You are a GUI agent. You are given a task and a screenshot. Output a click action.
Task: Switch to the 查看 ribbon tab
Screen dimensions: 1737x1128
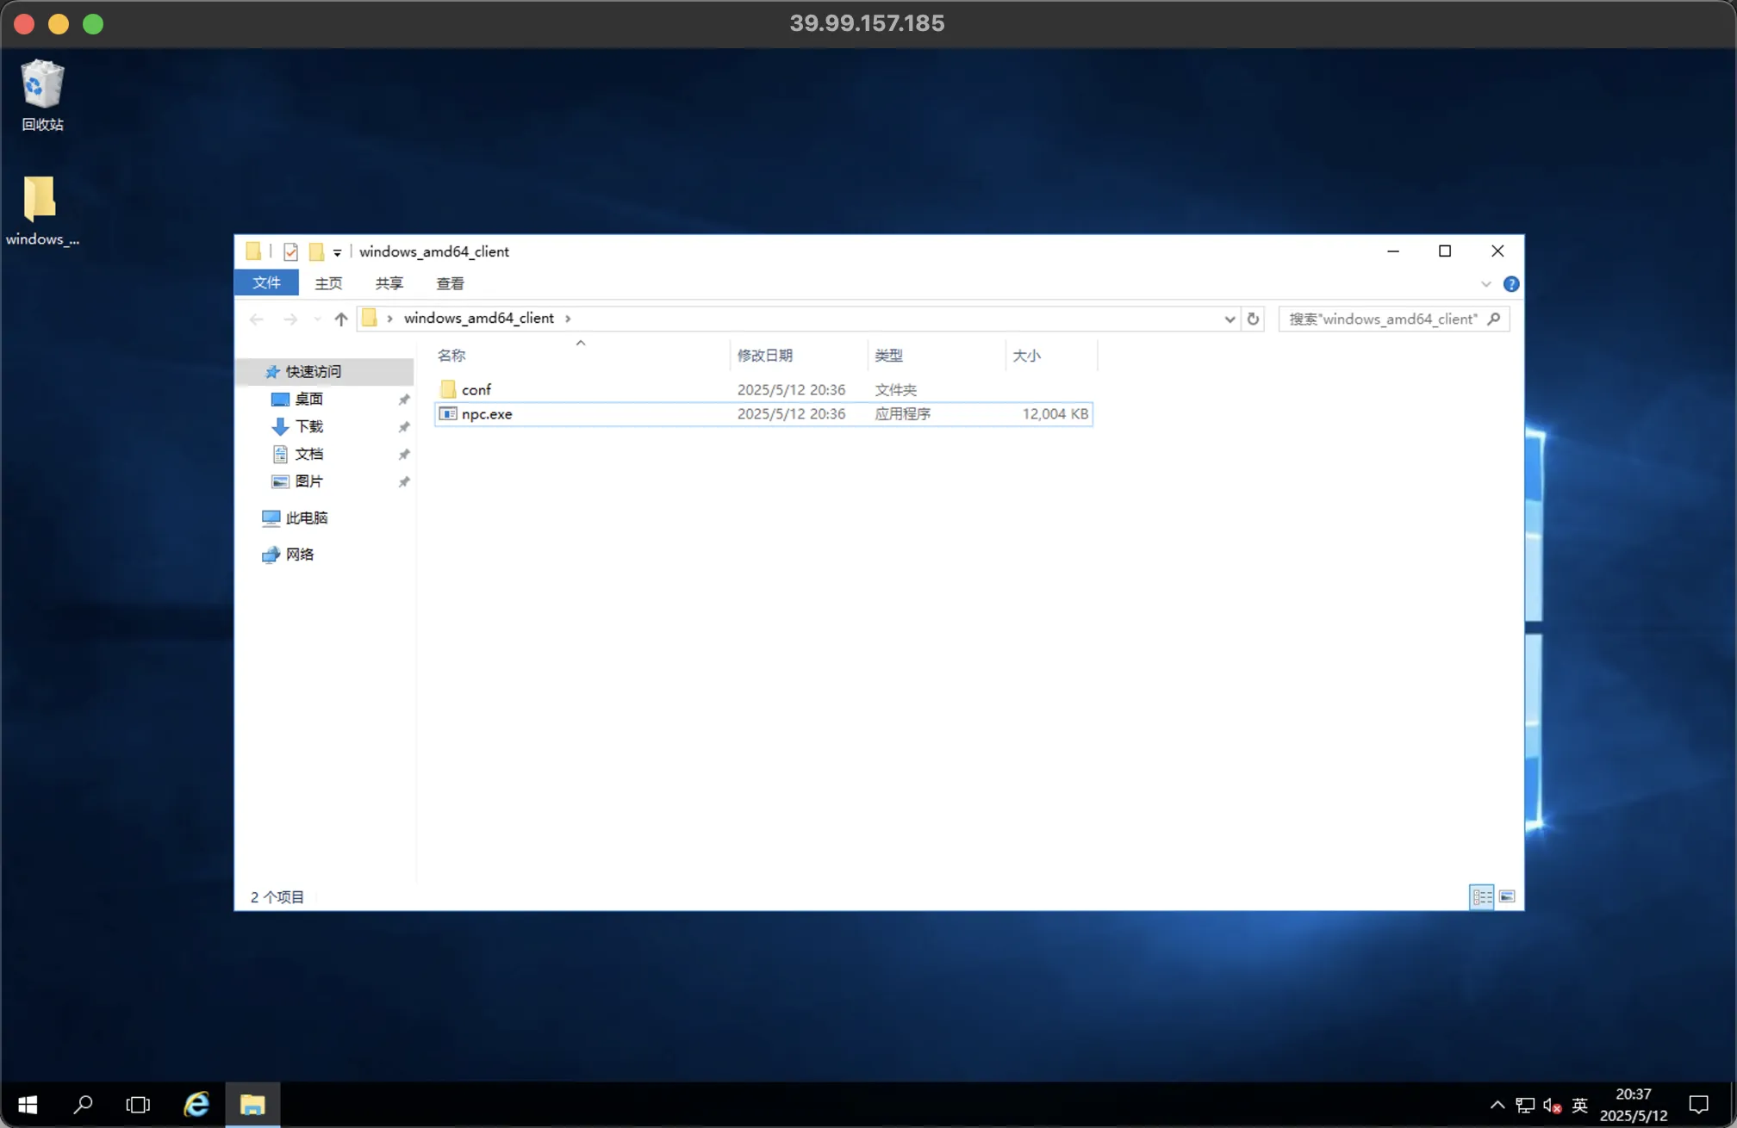pyautogui.click(x=450, y=283)
